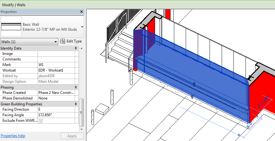275x141 pixels.
Task: Toggle the Exclude From WWR checkbox
Action: pyautogui.click(x=41, y=121)
